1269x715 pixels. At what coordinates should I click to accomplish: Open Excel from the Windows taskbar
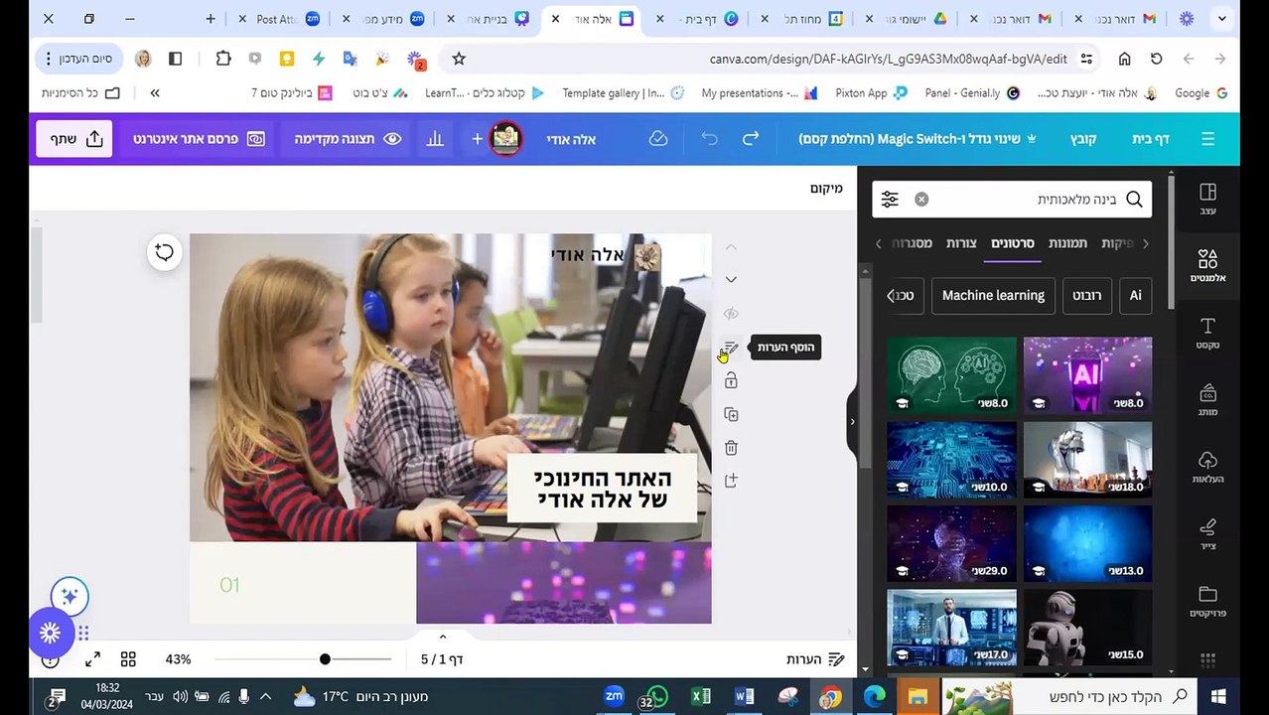(x=700, y=697)
